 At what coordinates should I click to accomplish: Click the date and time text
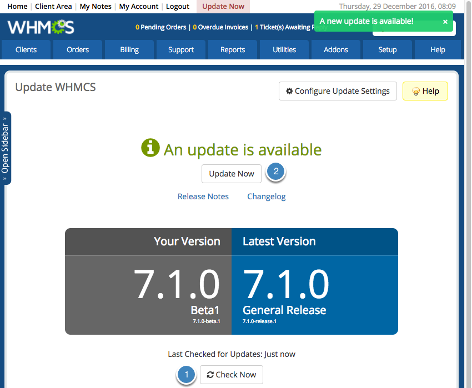[398, 6]
